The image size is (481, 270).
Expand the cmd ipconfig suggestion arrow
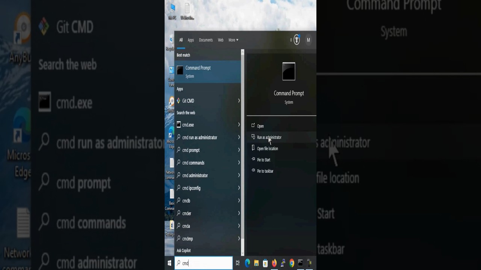(239, 188)
